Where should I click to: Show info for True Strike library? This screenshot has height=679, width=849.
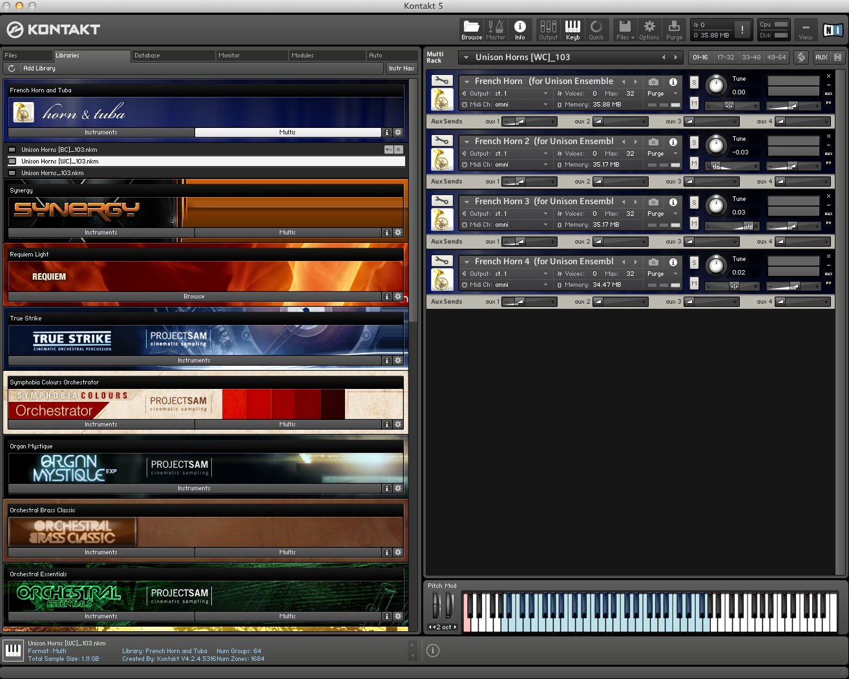[387, 360]
